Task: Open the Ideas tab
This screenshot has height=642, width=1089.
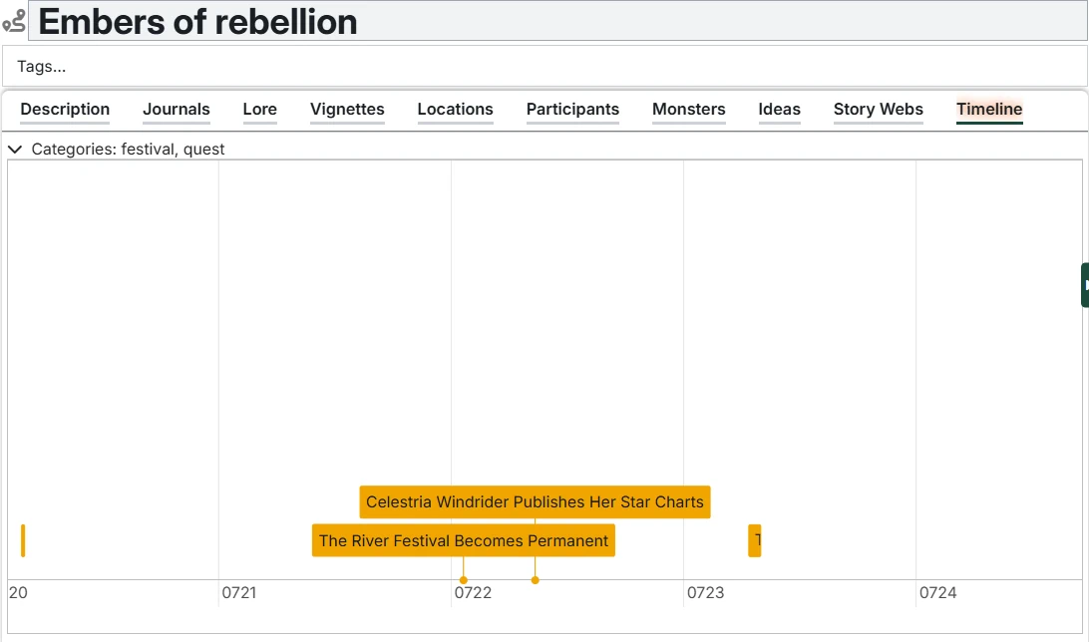Action: pos(780,110)
